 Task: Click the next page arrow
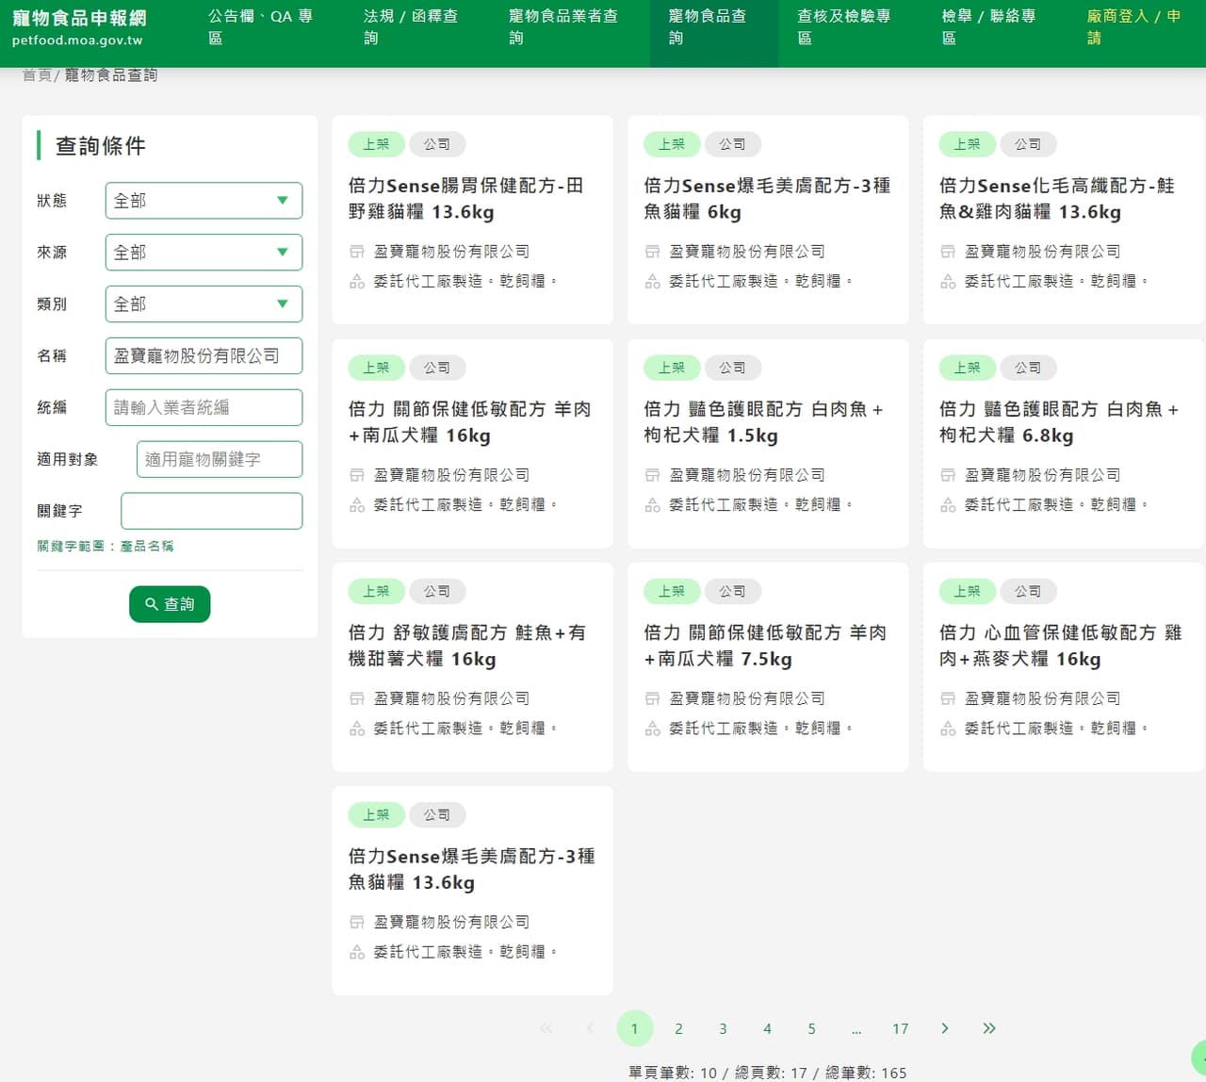tap(945, 1028)
